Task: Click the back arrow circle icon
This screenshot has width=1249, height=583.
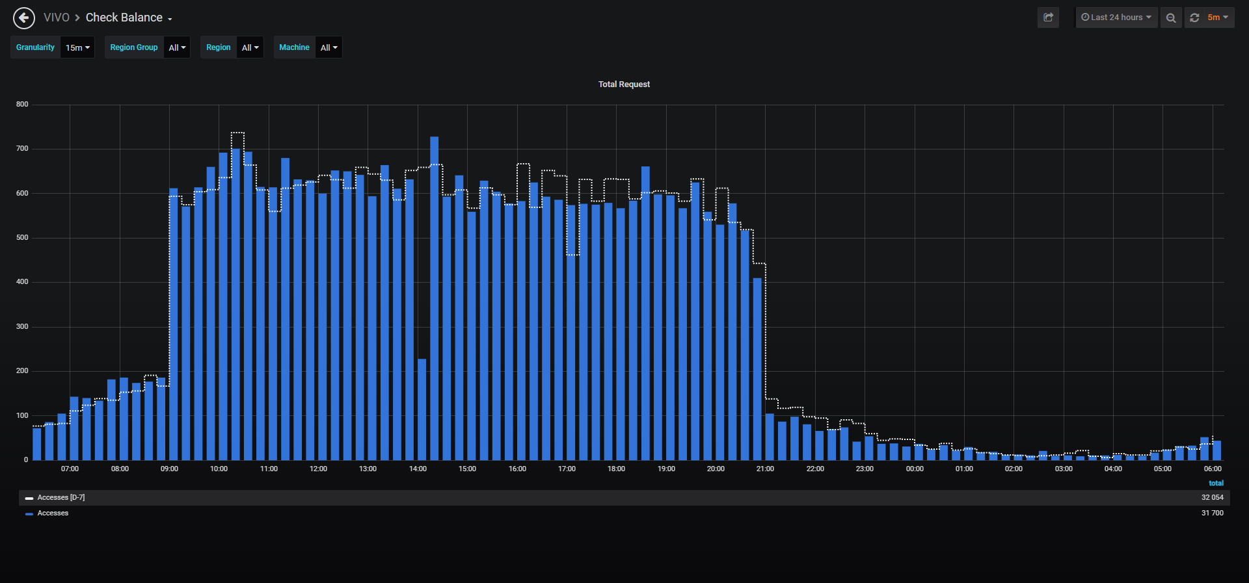Action: pos(24,18)
